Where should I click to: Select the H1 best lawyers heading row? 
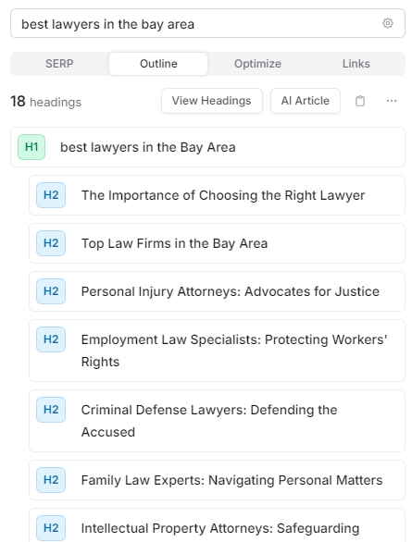tap(207, 147)
